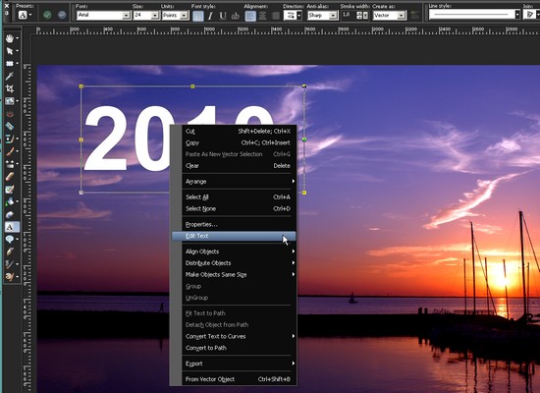This screenshot has height=393, width=540.
Task: Open the Font dropdown showing Arial
Action: [x=103, y=15]
